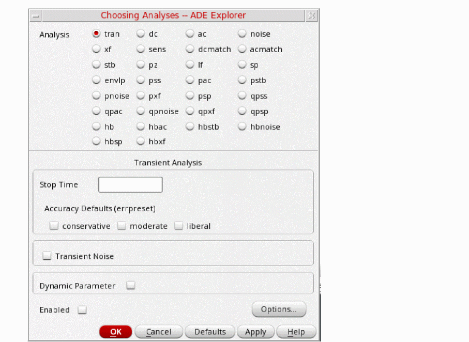Confirm with the red OK button

click(x=115, y=332)
